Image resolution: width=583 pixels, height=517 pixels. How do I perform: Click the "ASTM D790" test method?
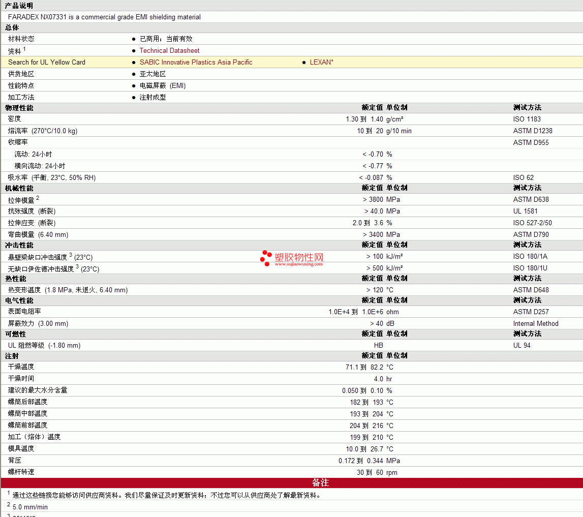click(531, 234)
